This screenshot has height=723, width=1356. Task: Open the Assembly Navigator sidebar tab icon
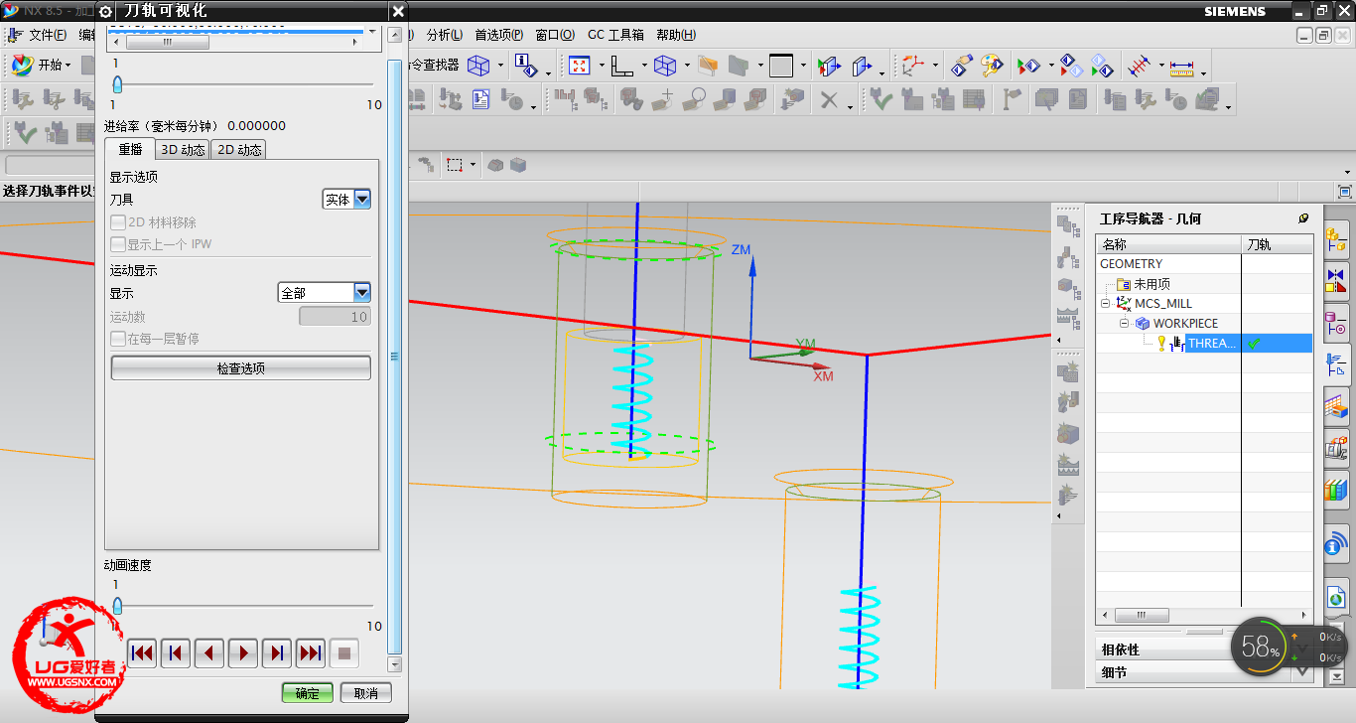[1336, 238]
